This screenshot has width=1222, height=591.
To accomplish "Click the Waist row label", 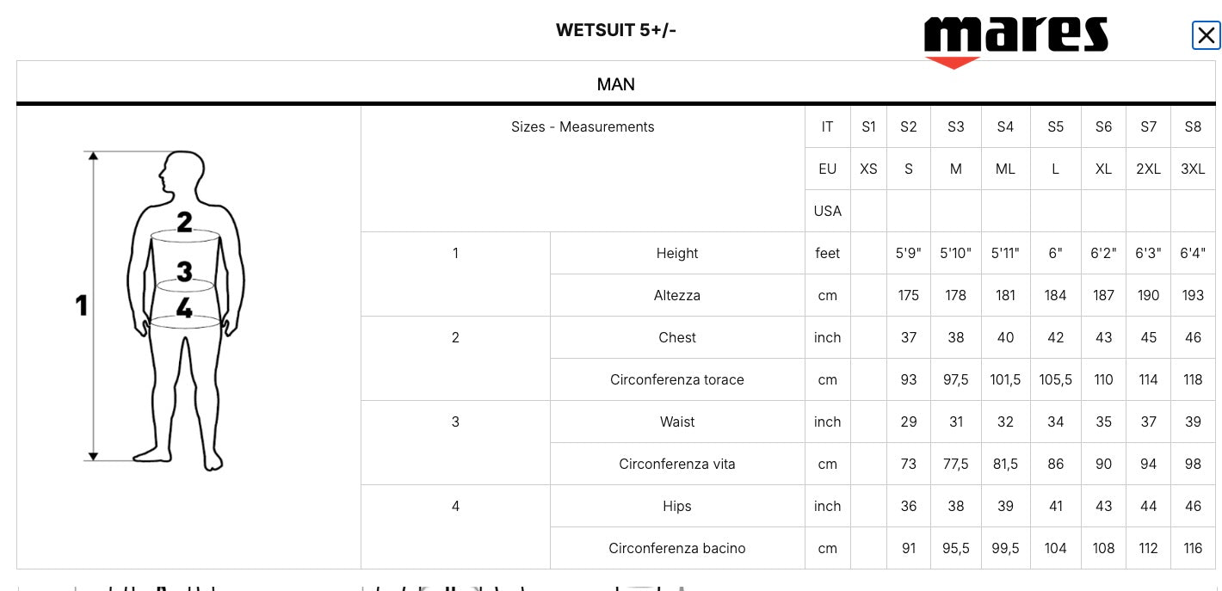I will pyautogui.click(x=677, y=422).
